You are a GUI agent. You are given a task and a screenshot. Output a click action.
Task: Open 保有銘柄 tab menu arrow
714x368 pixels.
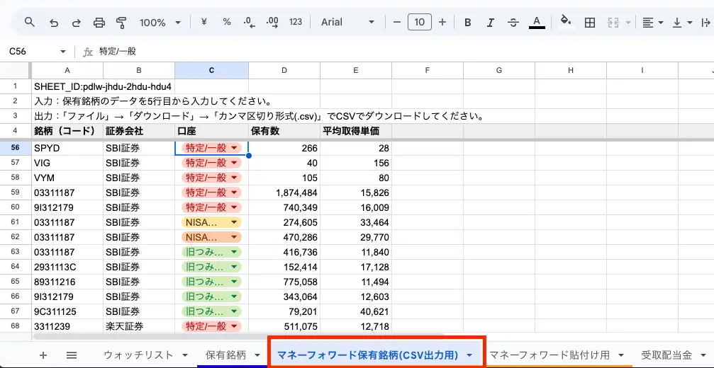pyautogui.click(x=257, y=355)
